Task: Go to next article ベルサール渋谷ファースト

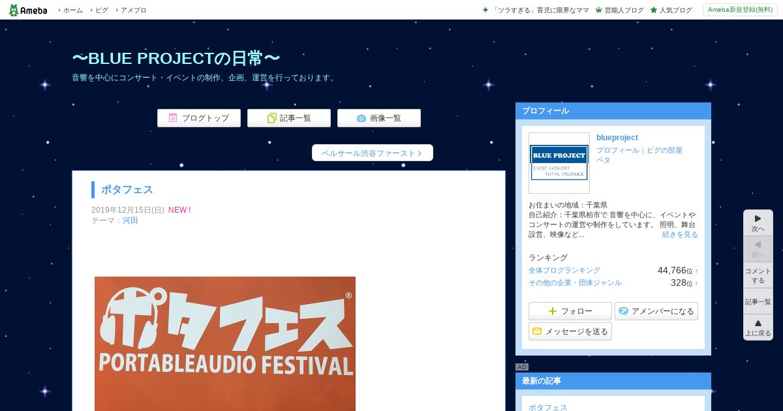Action: pos(373,153)
